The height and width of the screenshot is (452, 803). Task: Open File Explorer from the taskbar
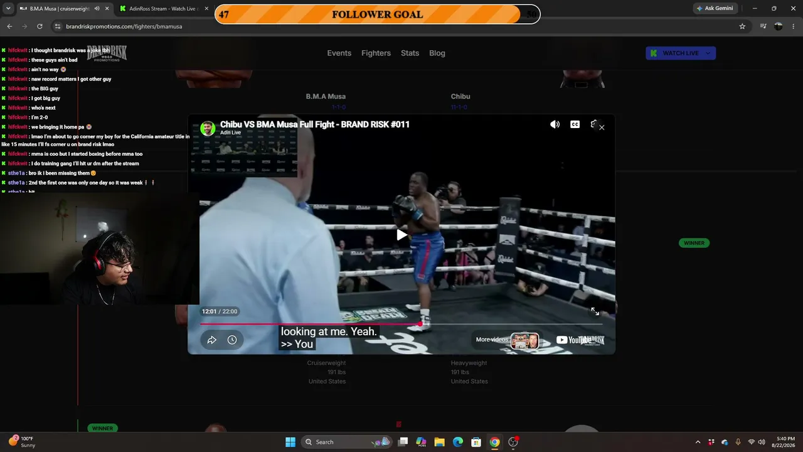click(439, 442)
